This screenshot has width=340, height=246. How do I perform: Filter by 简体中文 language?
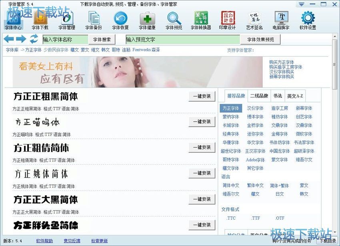click(231, 186)
